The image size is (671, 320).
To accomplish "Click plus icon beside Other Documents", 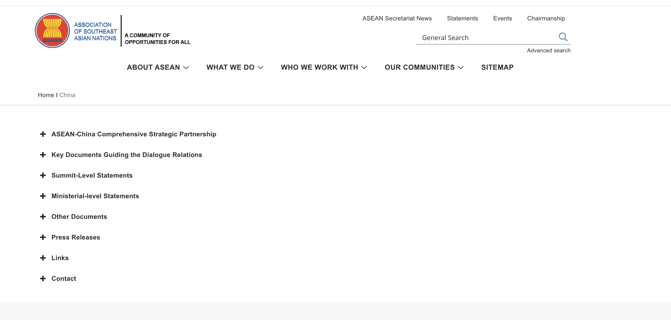I will [43, 217].
